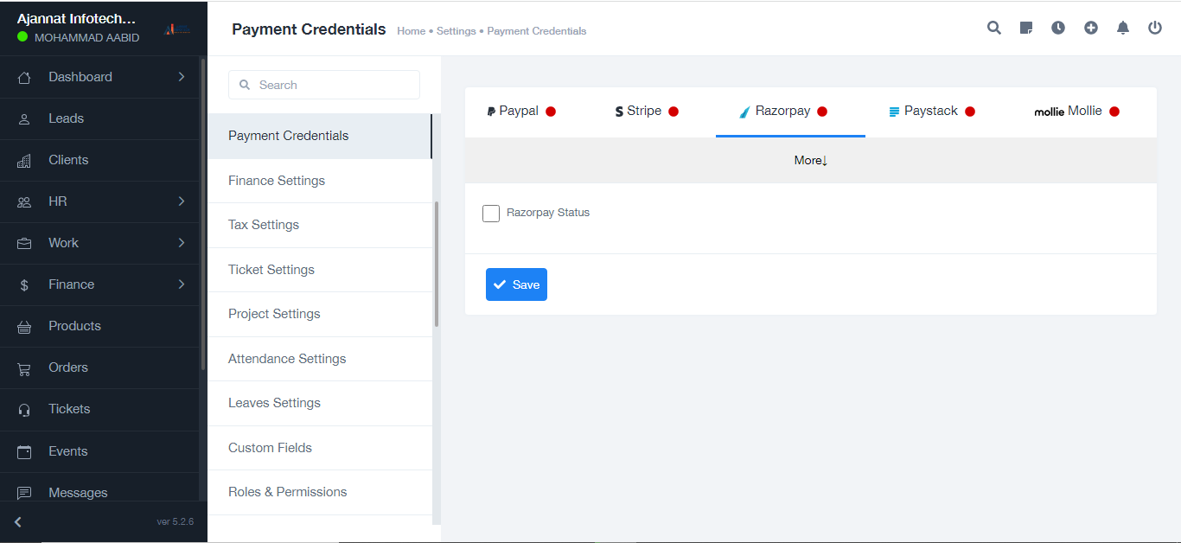Open the timer clock icon
Screen dimensions: 1181x543
point(1058,28)
